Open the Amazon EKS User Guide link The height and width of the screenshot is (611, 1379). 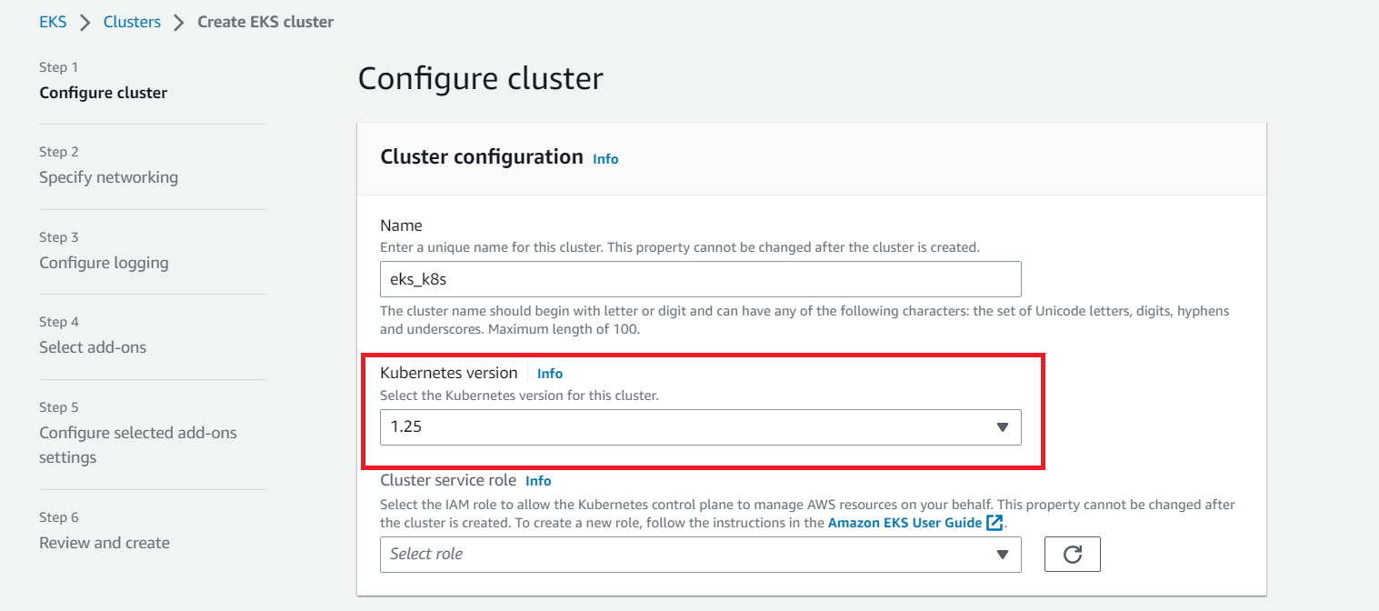pos(914,522)
